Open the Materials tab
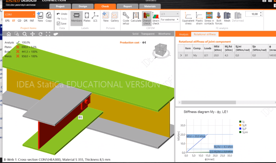The image size is (276, 163). tap(150, 6)
